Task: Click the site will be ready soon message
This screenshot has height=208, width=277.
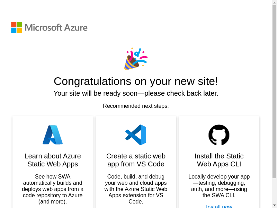Action: click(136, 93)
